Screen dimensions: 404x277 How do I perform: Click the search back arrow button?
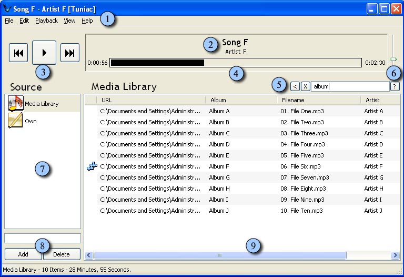point(295,86)
